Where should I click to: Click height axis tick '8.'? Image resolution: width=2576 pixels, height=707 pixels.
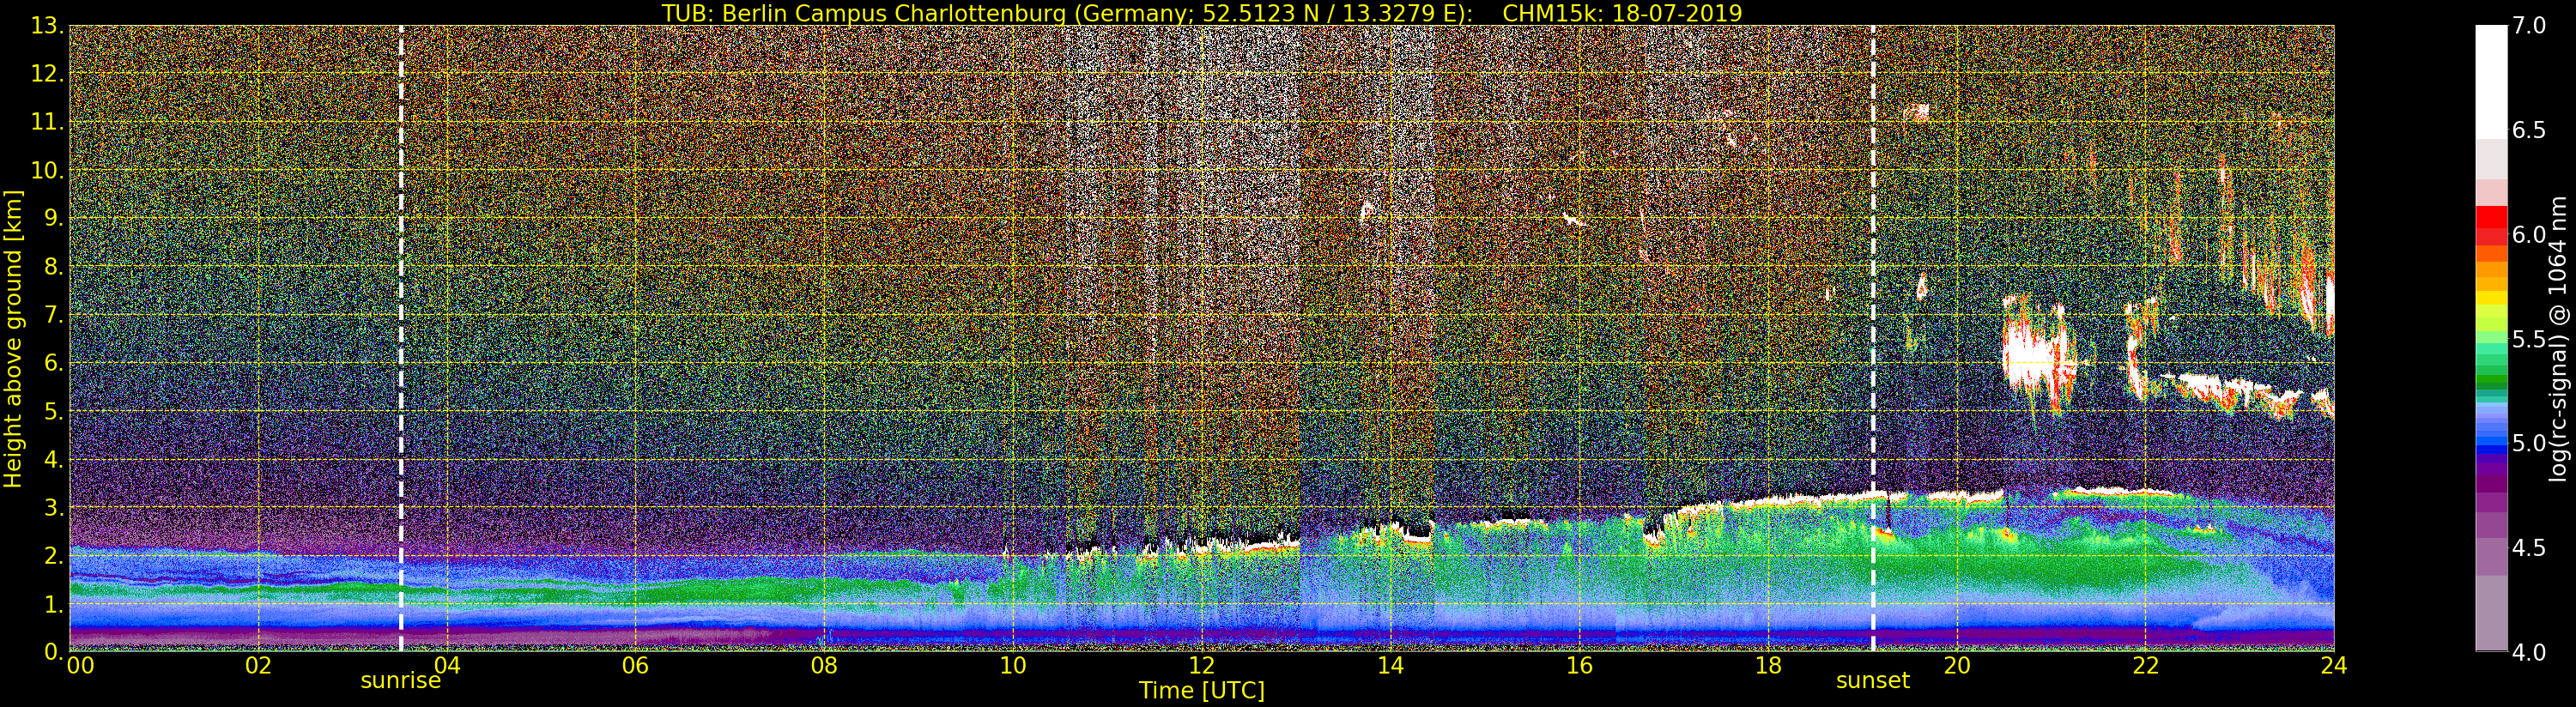click(53, 266)
